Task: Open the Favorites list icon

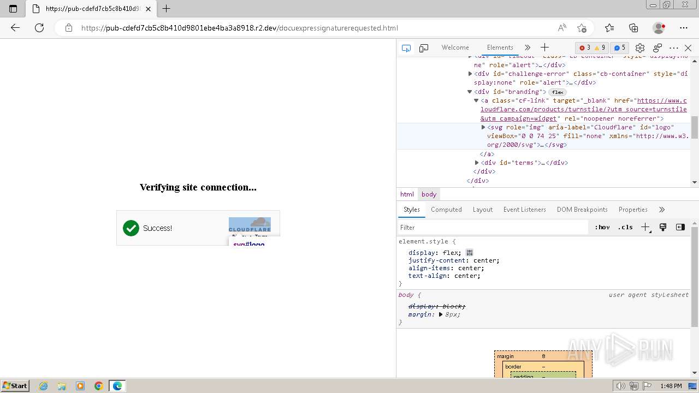Action: [609, 28]
